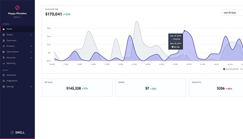Click the Happy Mistakes store name

(17, 13)
